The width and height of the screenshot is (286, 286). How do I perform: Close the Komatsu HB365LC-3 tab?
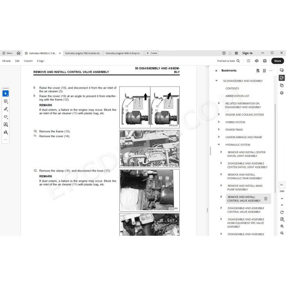click(x=60, y=53)
